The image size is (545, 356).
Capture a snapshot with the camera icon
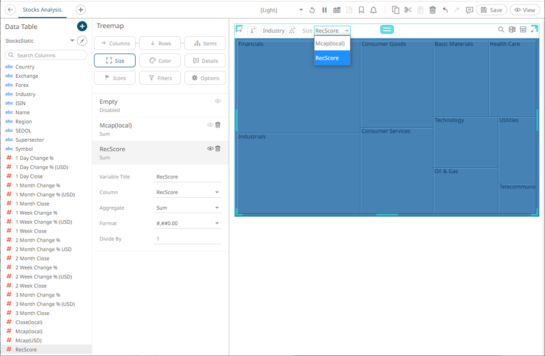(337, 10)
